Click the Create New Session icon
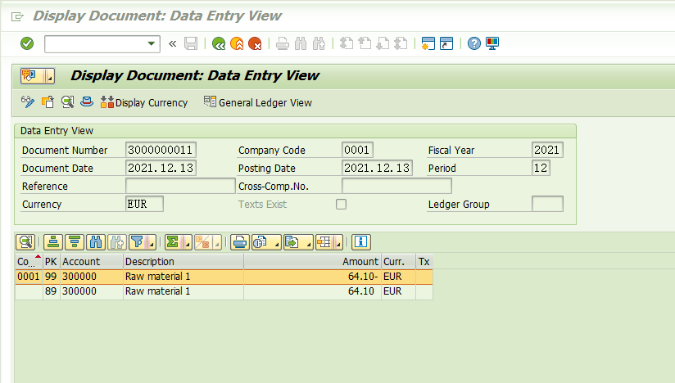Viewport: 675px width, 383px height. pos(428,43)
